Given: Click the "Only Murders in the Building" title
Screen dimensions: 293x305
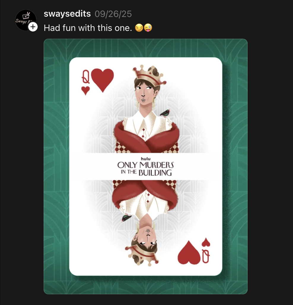Looking at the screenshot, I should pyautogui.click(x=146, y=169).
